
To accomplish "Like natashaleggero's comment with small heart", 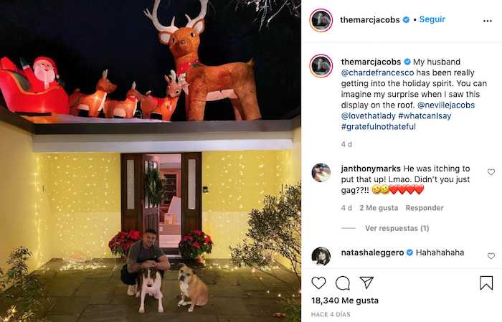I will pos(491,256).
